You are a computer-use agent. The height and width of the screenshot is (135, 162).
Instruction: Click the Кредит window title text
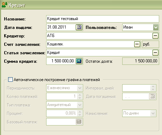(17, 5)
